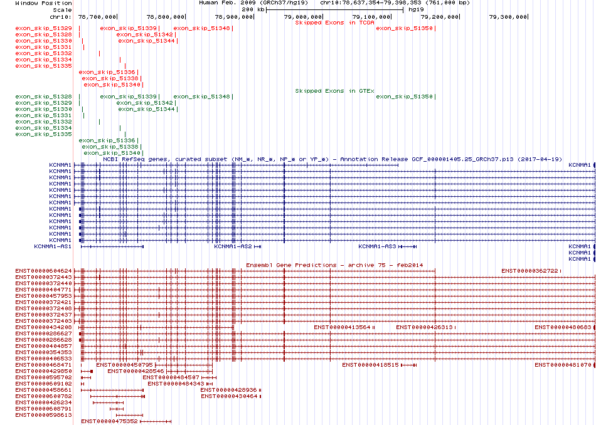Click the 79,000,000 position marker

(303, 17)
